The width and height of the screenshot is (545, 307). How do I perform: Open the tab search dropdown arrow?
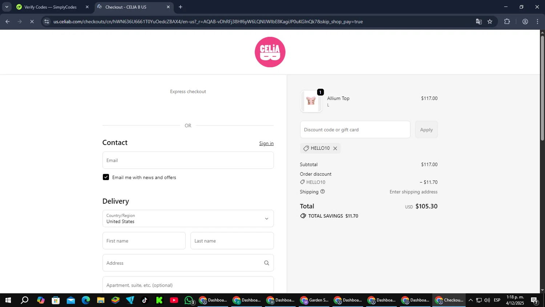point(7,7)
